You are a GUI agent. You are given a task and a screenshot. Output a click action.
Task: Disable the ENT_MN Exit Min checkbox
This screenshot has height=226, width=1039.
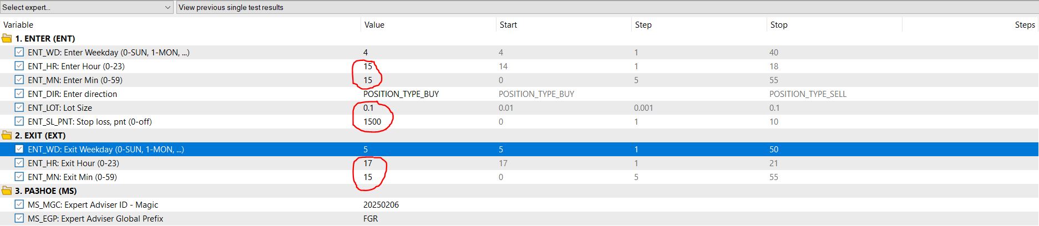point(19,177)
